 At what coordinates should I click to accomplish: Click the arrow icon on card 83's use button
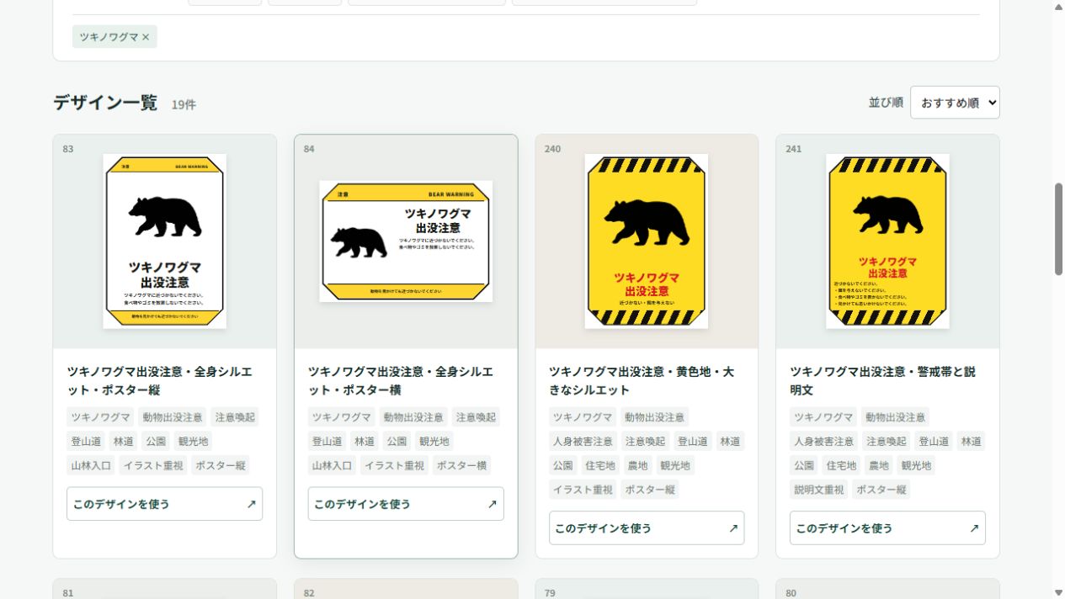click(251, 504)
